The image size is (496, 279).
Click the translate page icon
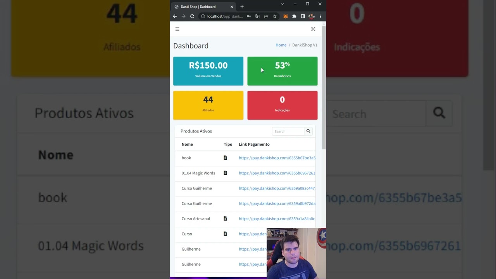(x=257, y=16)
